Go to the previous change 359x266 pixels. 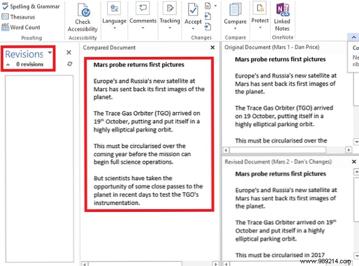[x=208, y=17]
